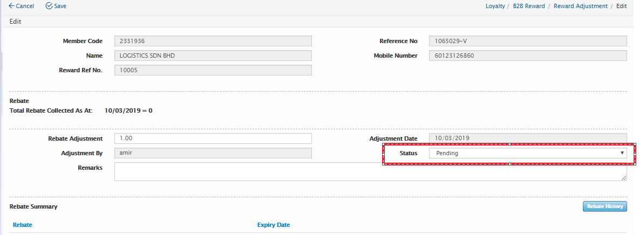
Task: Click the Cancel back arrow icon
Action: click(11, 6)
